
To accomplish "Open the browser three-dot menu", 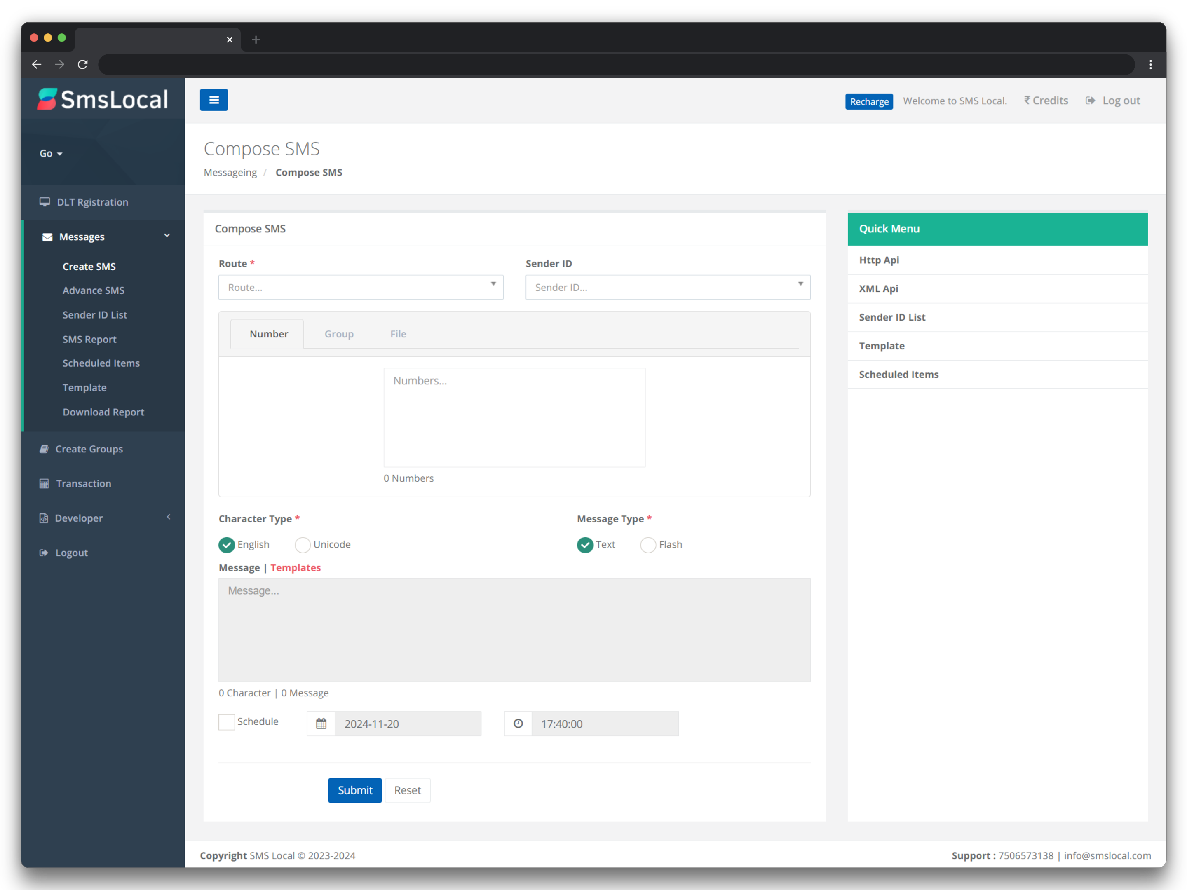I will (1150, 64).
